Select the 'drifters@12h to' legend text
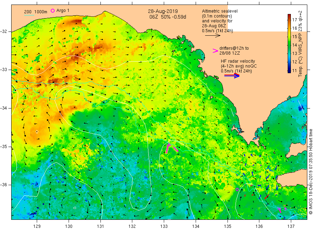Screen dimensions: 315x231 coord(234,48)
